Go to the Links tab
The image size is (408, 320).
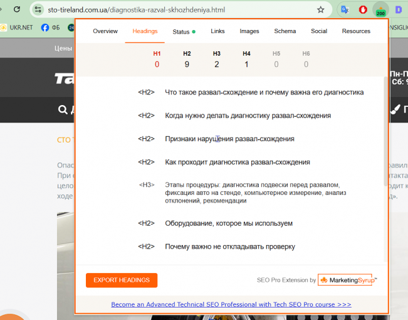click(x=217, y=31)
